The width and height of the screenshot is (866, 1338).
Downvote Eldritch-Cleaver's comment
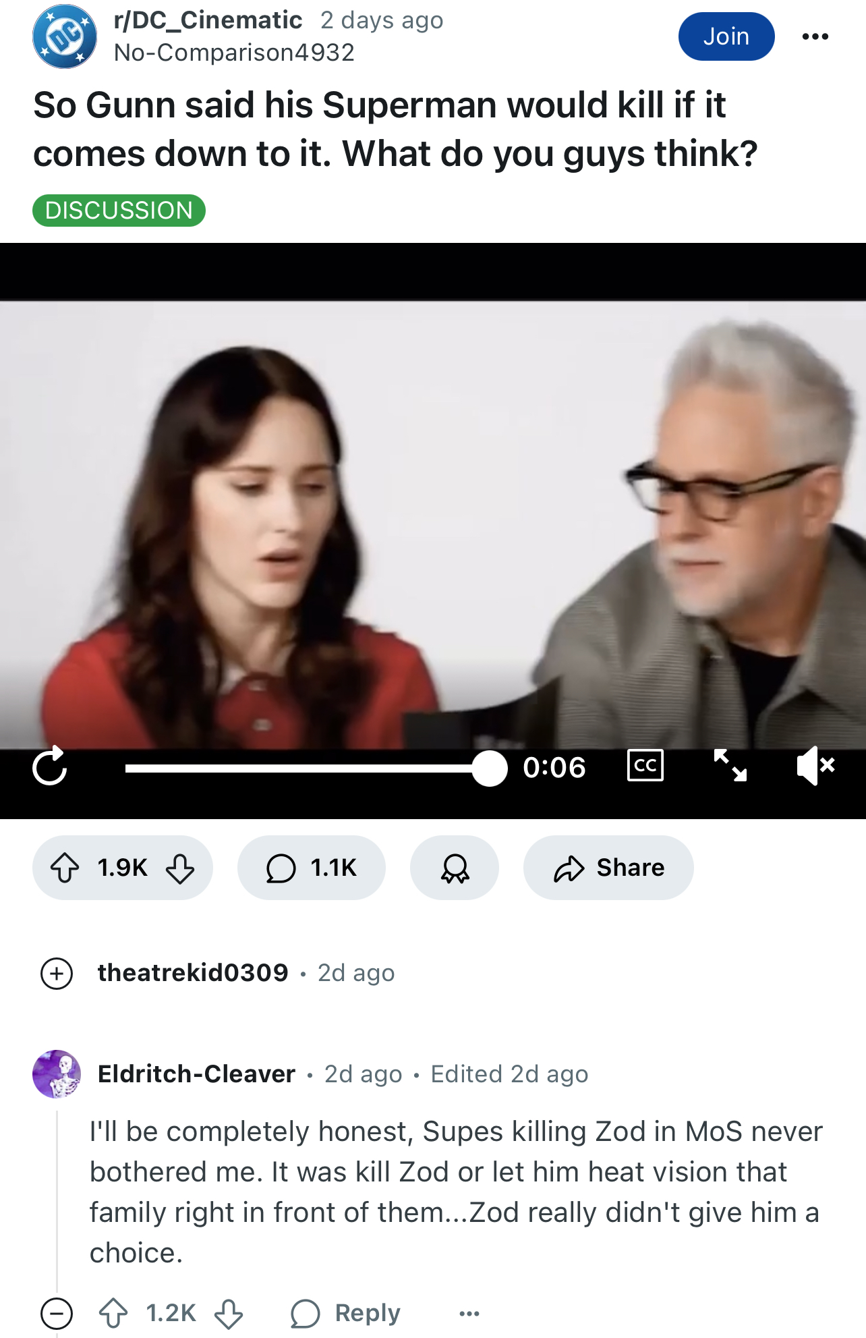click(x=229, y=1314)
